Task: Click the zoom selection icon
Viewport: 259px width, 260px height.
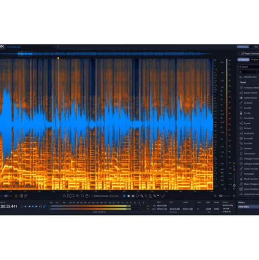Action: tap(68, 196)
